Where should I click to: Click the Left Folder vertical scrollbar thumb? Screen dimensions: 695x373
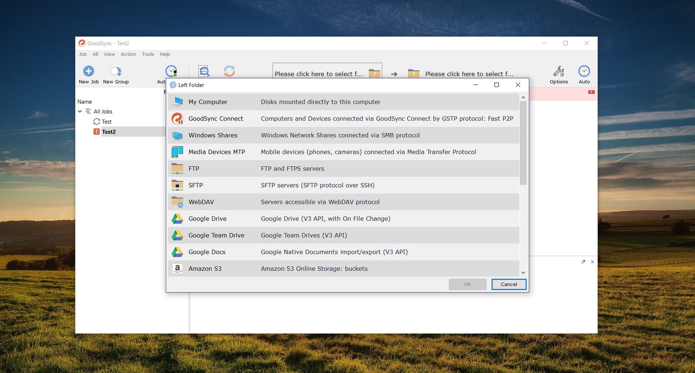[523, 143]
